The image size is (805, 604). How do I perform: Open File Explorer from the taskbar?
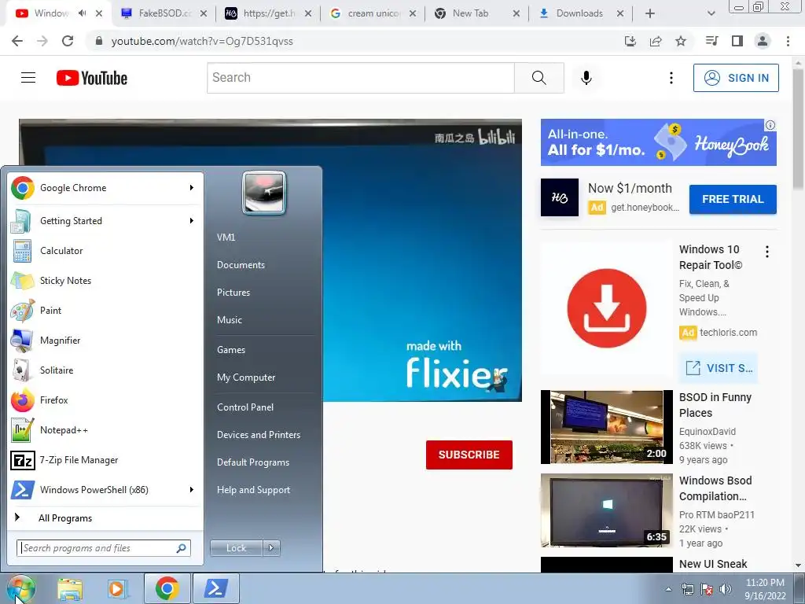click(x=70, y=588)
